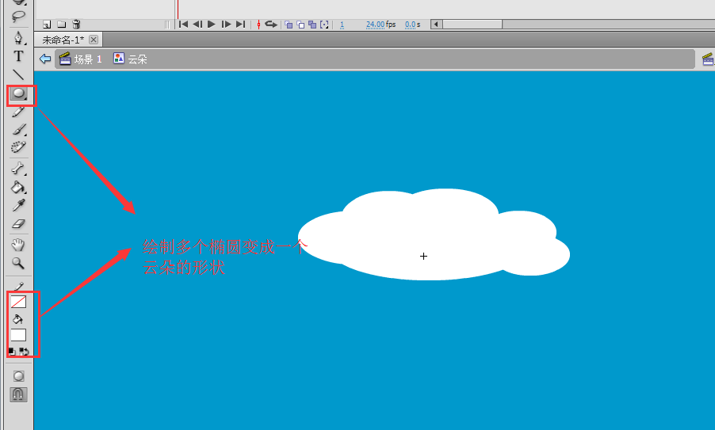Open the white fill color swatch
The image size is (715, 430).
[x=18, y=335]
